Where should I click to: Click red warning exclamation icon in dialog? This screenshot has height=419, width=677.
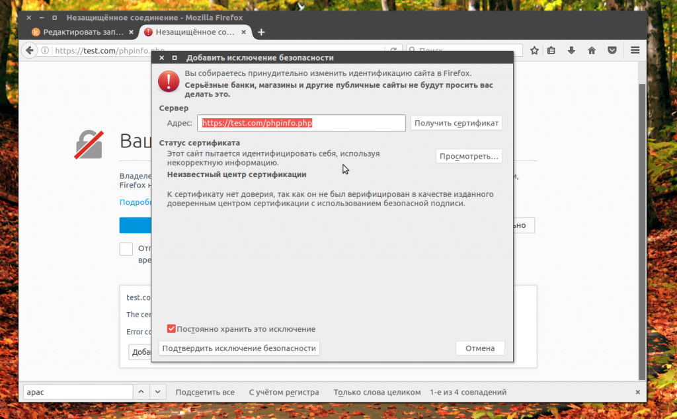[x=169, y=81]
